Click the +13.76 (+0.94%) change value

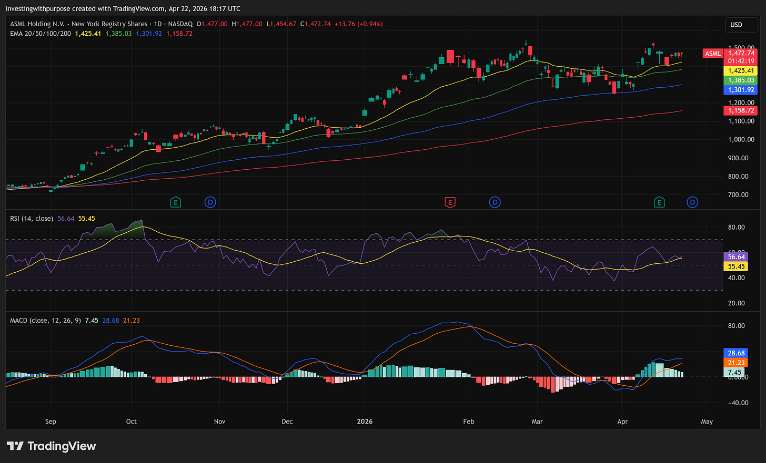point(359,24)
